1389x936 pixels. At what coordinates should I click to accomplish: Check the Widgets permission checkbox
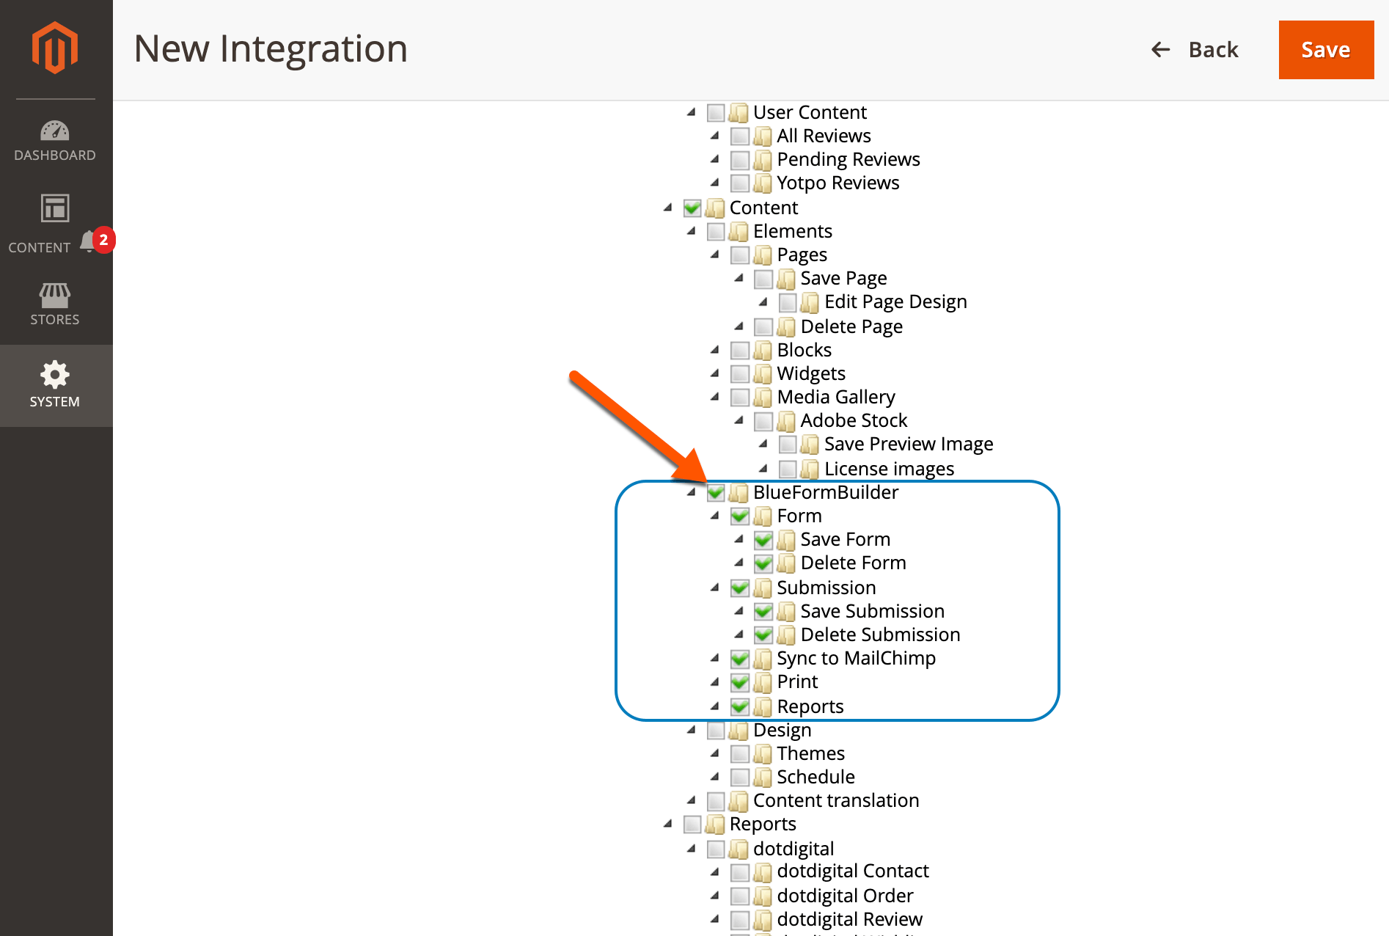point(739,374)
